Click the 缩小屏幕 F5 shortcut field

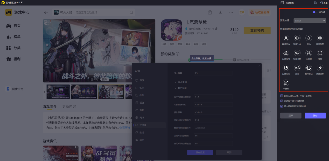[x=213, y=73]
